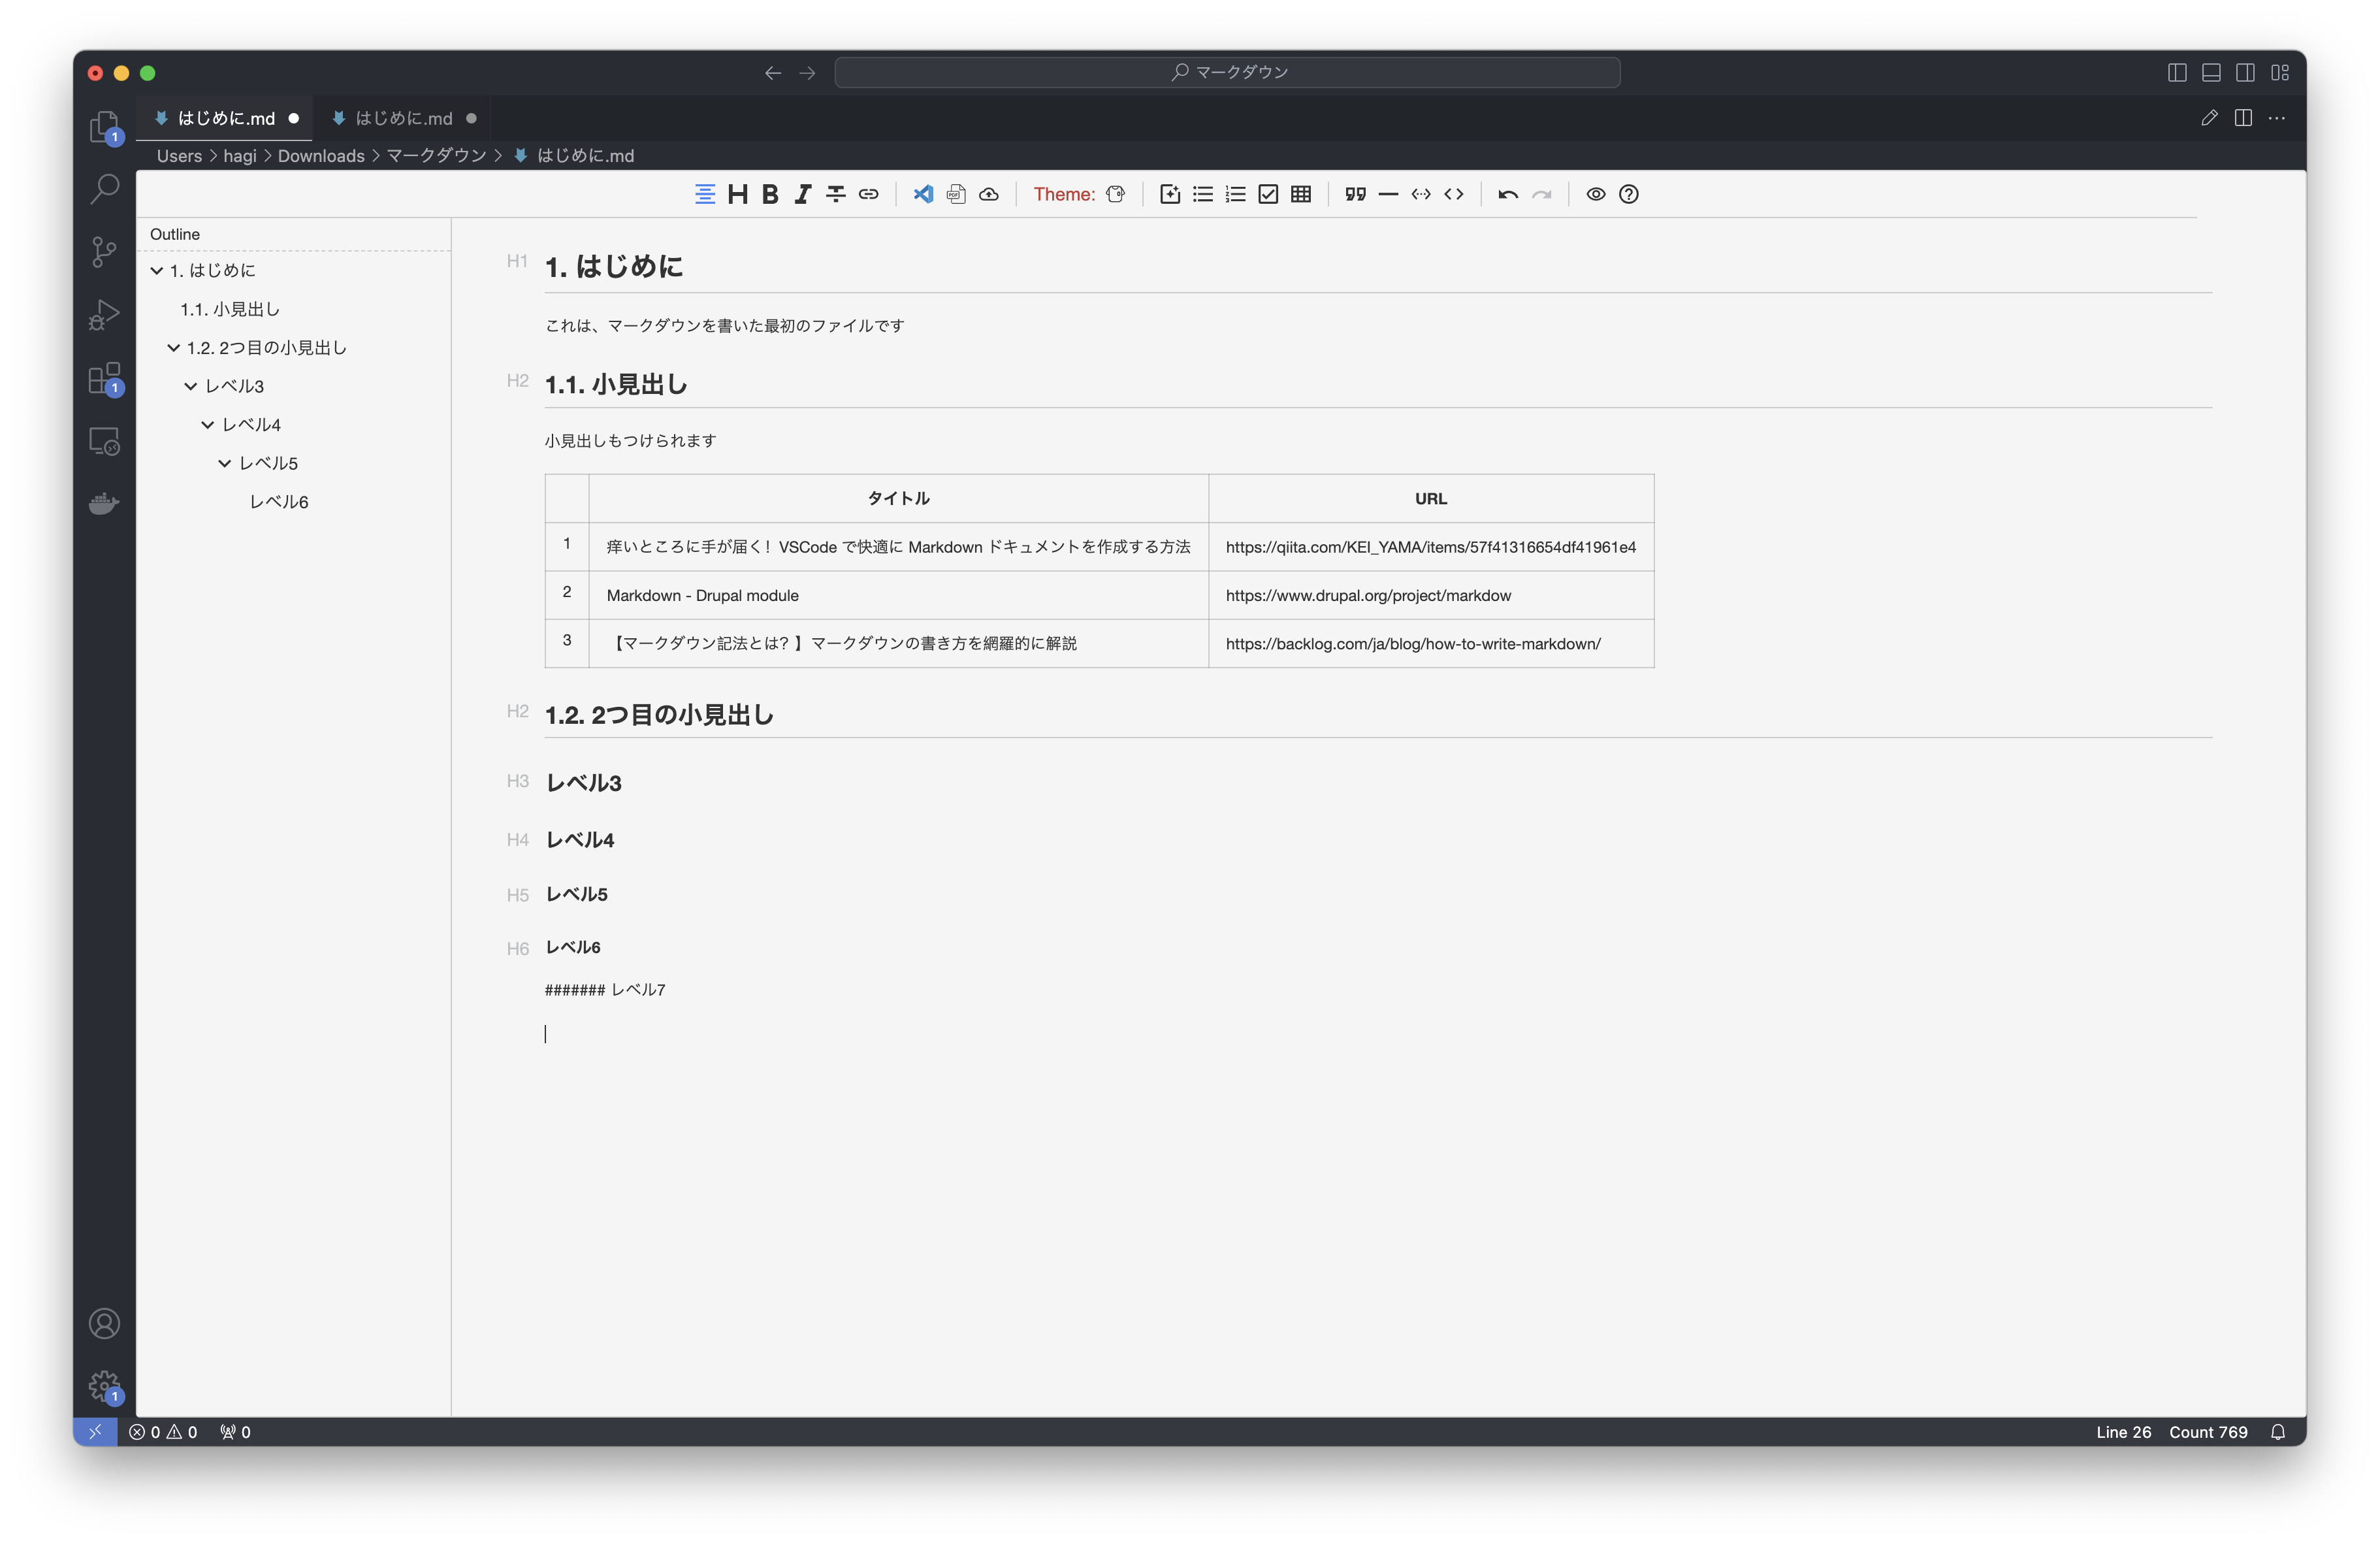
Task: Click the マークダウン command center search box
Action: pos(1228,72)
